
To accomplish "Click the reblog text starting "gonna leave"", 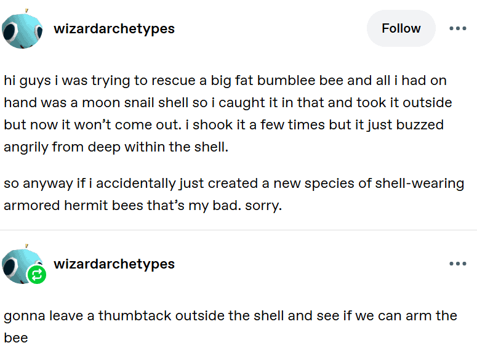I will click(x=230, y=327).
